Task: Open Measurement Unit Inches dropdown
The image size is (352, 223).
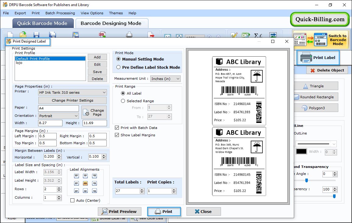Action: [x=165, y=79]
